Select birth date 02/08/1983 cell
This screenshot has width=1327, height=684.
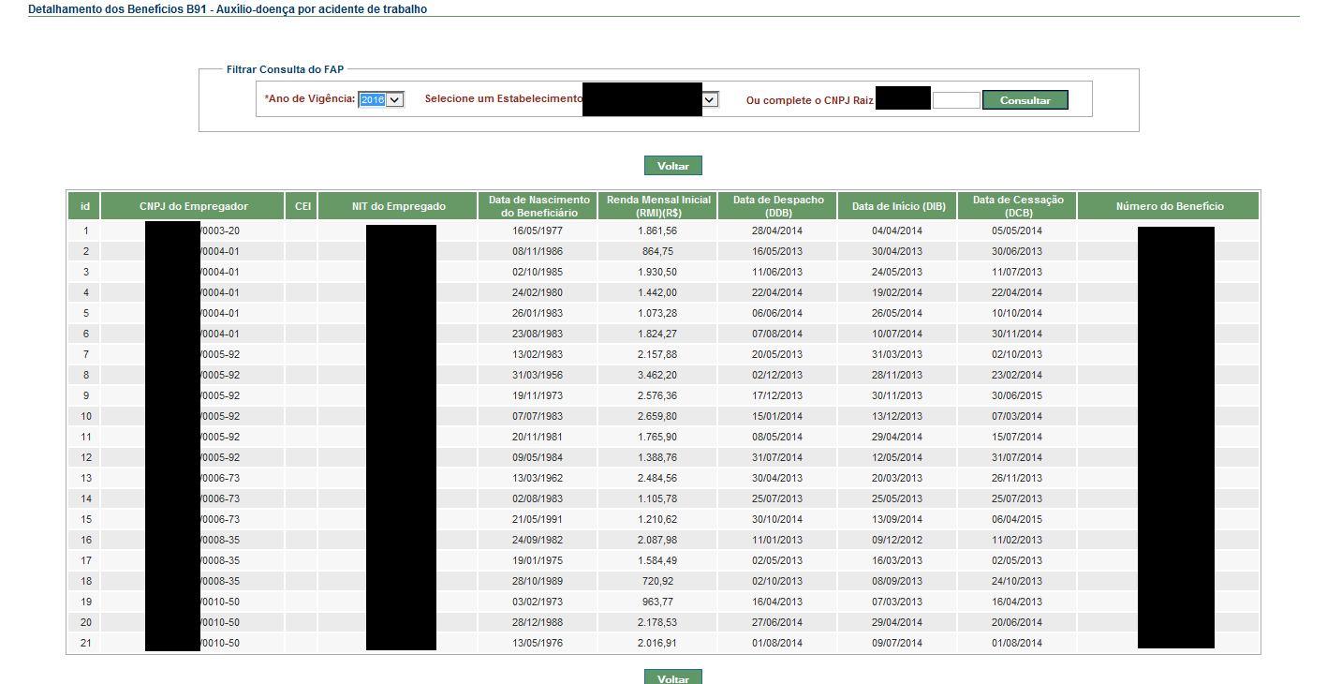click(x=538, y=498)
